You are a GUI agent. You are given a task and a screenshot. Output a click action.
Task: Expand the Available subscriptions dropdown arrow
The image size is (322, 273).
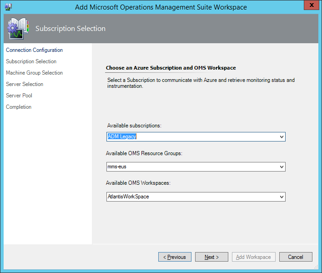pyautogui.click(x=282, y=137)
